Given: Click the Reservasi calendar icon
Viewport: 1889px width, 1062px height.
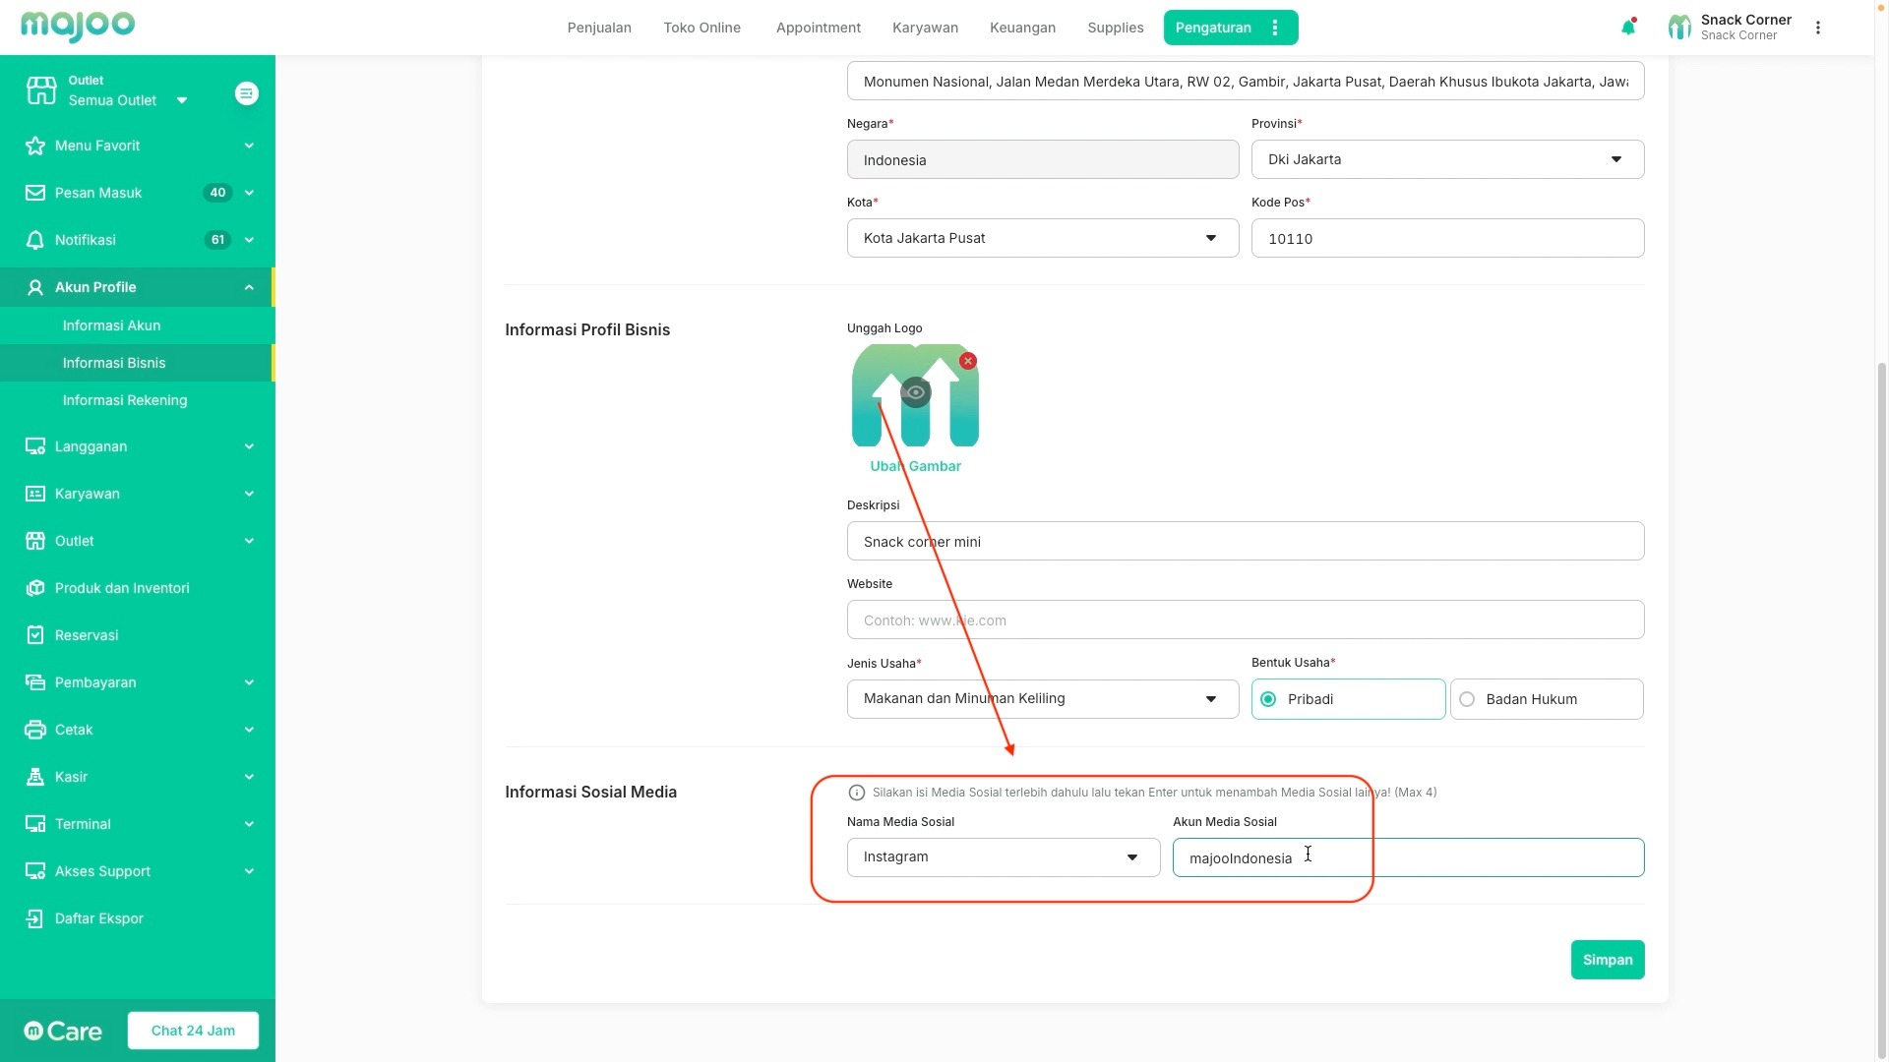Looking at the screenshot, I should coord(35,635).
